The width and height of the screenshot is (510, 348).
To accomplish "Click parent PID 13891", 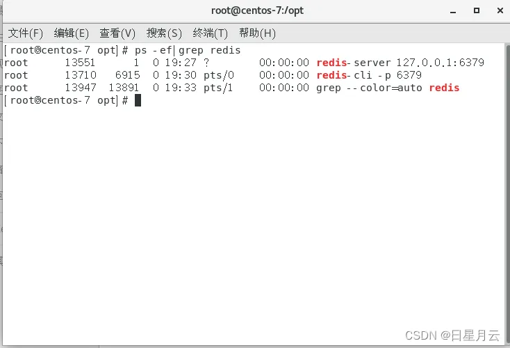I will pos(124,88).
